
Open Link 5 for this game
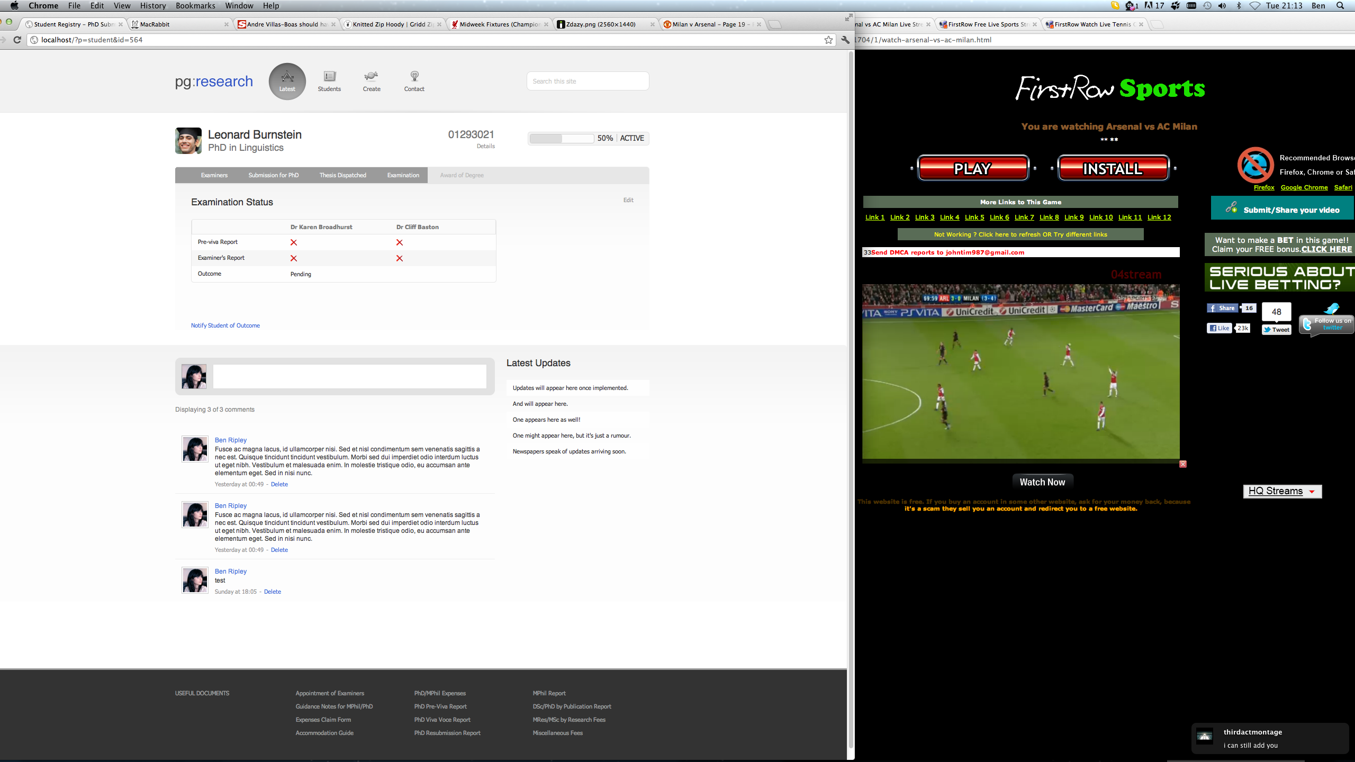[974, 217]
